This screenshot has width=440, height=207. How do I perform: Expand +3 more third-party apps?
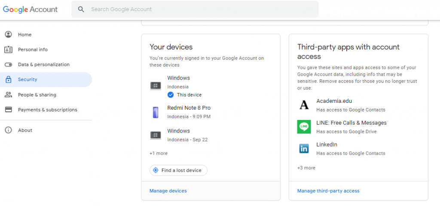point(306,168)
